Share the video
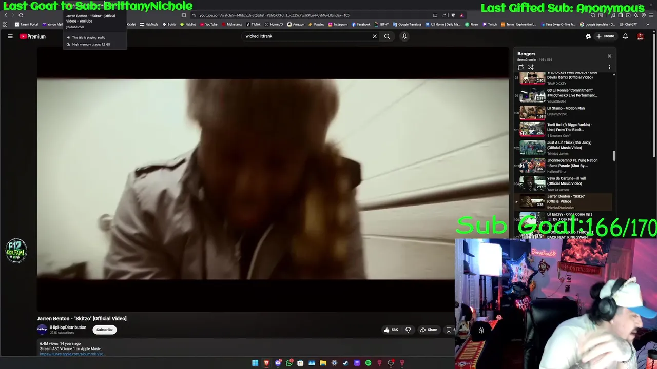The width and height of the screenshot is (657, 369). point(429,330)
